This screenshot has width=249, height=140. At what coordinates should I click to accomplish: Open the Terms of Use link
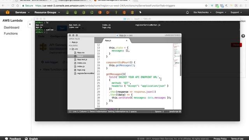click(x=237, y=139)
